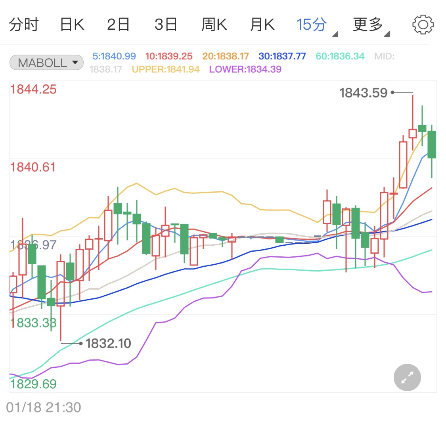Switch to the 日K tab
Image resolution: width=446 pixels, height=426 pixels.
point(72,25)
